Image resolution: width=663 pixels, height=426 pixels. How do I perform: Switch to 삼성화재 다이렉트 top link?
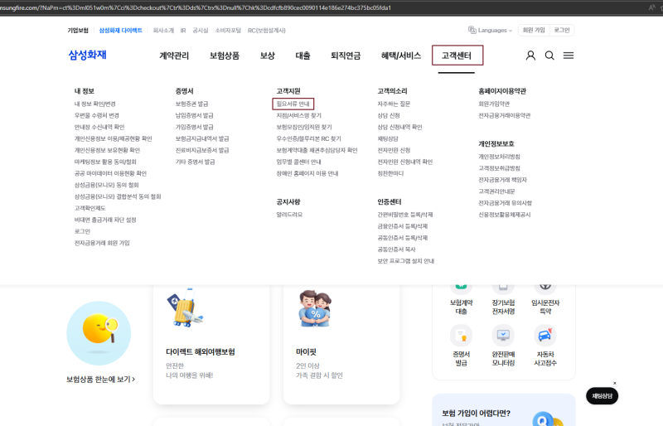(120, 31)
